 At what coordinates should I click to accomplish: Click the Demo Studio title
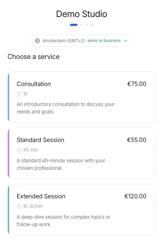click(81, 14)
